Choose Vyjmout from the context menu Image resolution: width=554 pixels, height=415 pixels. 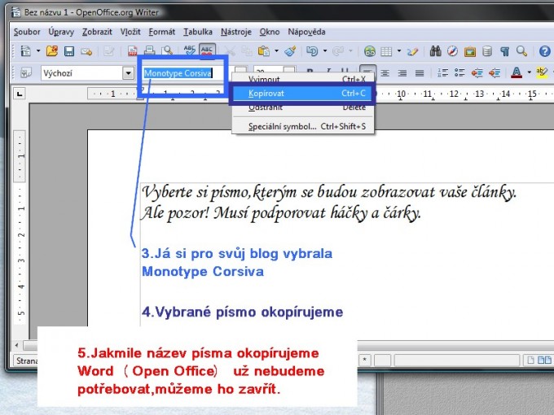303,80
